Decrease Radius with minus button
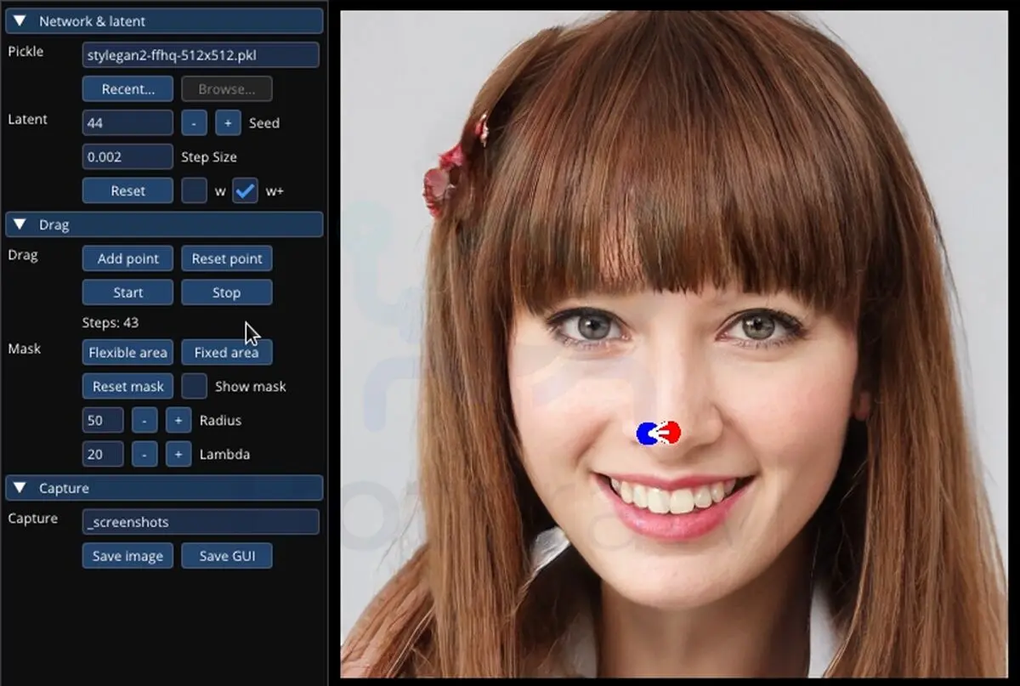Screen dimensions: 1020x686 click(144, 420)
